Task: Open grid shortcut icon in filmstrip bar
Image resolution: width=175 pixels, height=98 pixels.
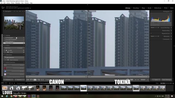Action: coord(10,83)
